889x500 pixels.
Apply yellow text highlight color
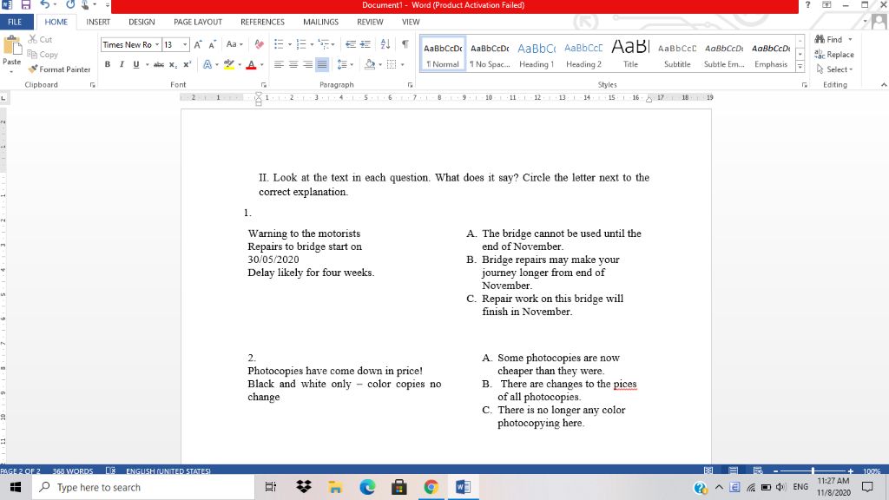tap(229, 64)
